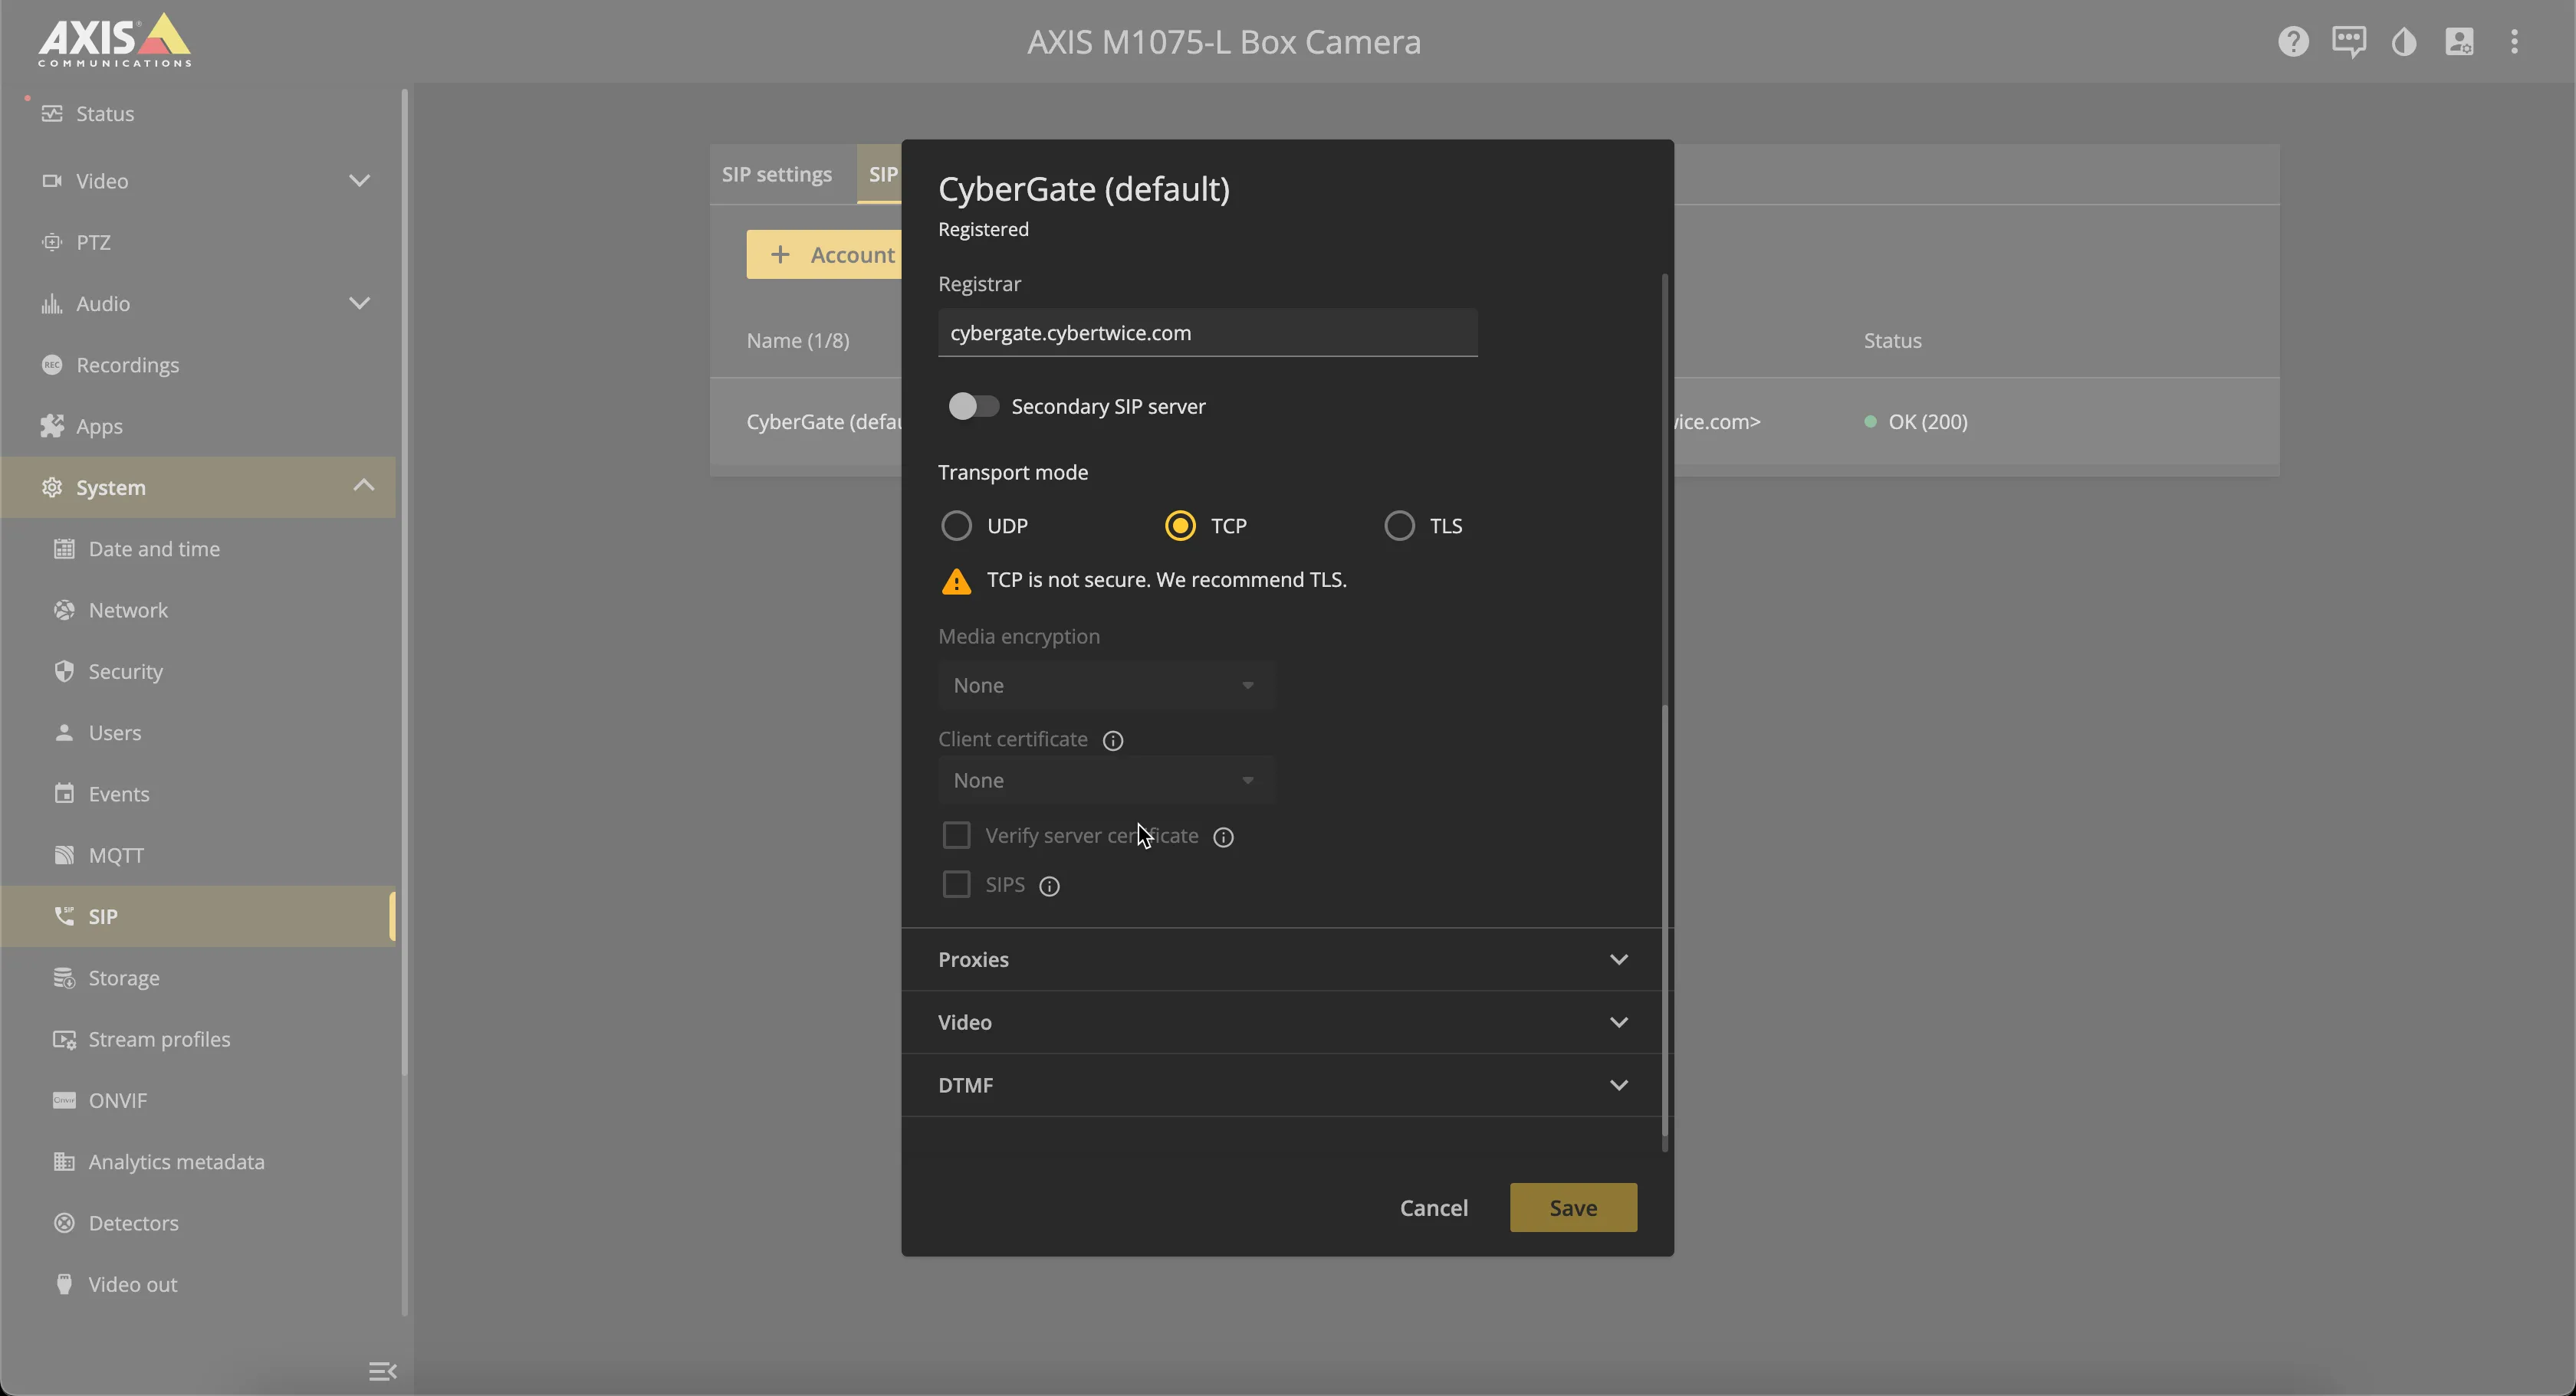Image resolution: width=2576 pixels, height=1396 pixels.
Task: Expand the Audio sidebar submenu chevron
Action: pyautogui.click(x=359, y=303)
